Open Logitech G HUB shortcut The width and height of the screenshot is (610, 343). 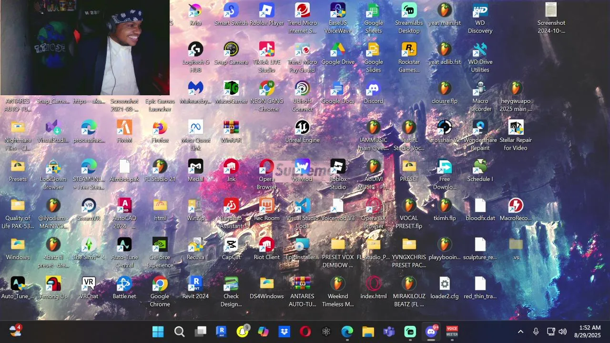tap(195, 57)
